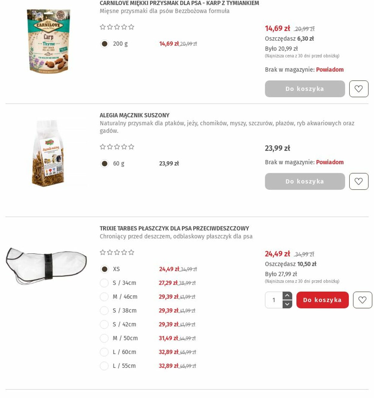Select the S / 34cm size option
Image resolution: width=374 pixels, height=398 pixels.
pos(104,283)
